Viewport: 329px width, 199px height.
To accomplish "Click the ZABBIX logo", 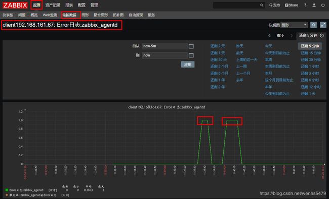I will point(15,5).
